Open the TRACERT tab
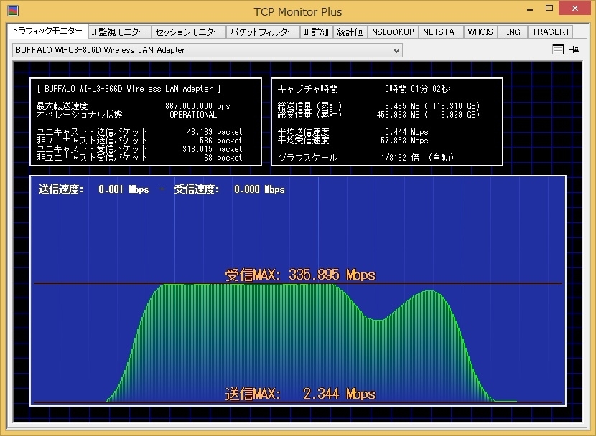596x436 pixels. coord(551,32)
